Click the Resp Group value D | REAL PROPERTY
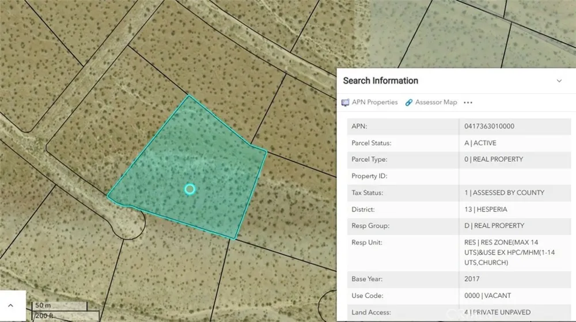 point(494,226)
